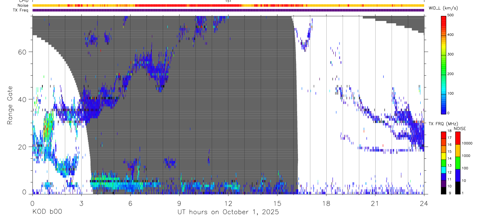Image resolution: width=477 pixels, height=220 pixels.
Task: Click the purple TX Freq strip above the plot
Action: [228, 10]
